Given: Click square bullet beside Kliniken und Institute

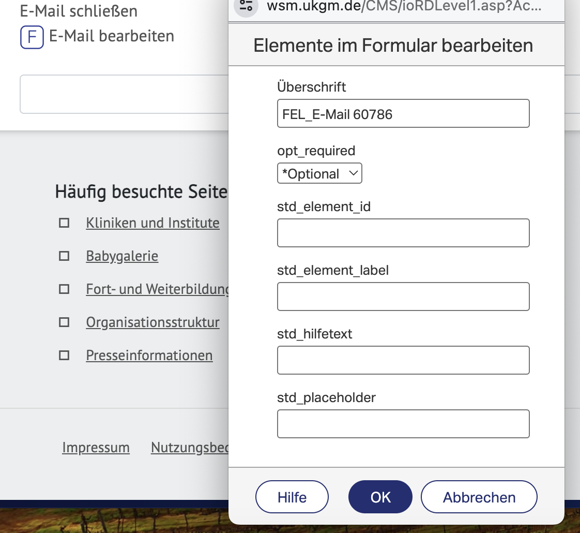Looking at the screenshot, I should click(64, 223).
